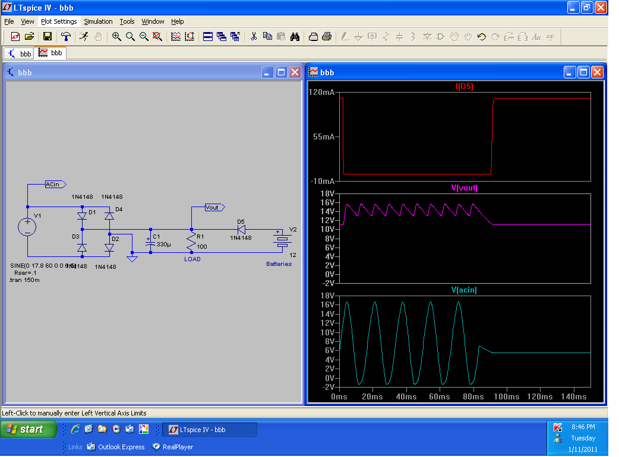This screenshot has height=457, width=619.
Task: Click the Label Net icon
Action: (x=372, y=37)
